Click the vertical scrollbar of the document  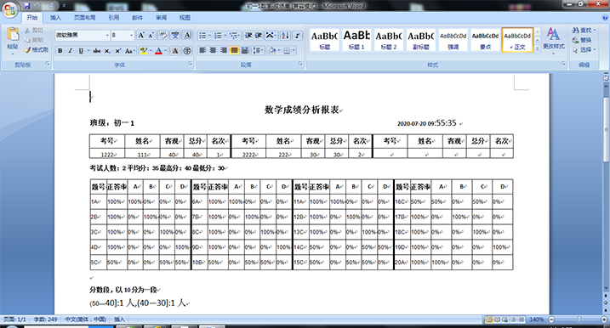point(606,183)
